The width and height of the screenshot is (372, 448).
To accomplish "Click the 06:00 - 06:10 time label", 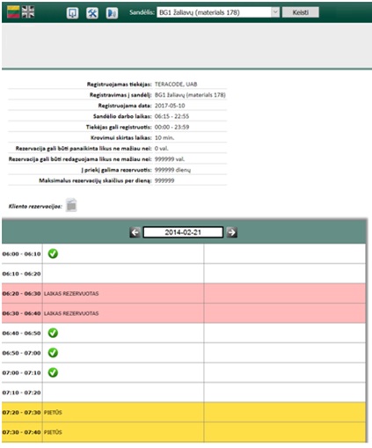I will [21, 253].
